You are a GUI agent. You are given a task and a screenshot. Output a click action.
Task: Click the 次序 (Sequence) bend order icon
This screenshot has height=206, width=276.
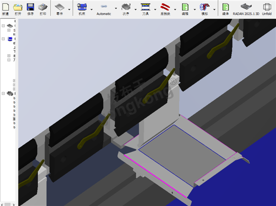click(x=126, y=8)
